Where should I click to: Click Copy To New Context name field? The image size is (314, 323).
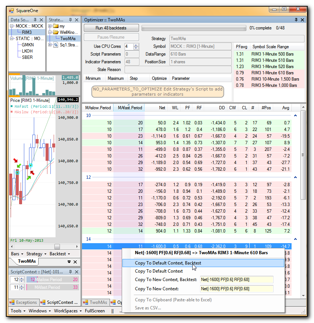click(x=236, y=288)
